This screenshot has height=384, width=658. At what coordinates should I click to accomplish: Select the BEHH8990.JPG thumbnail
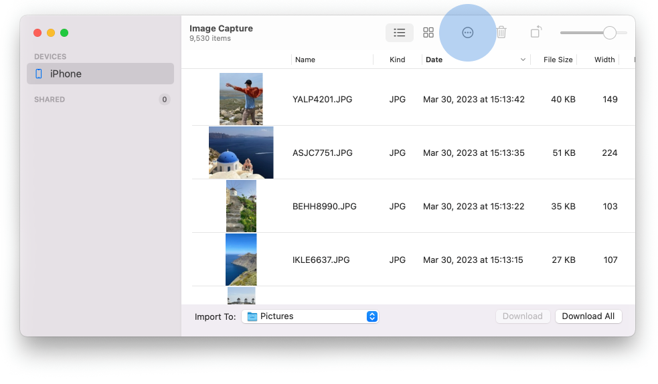(x=241, y=206)
